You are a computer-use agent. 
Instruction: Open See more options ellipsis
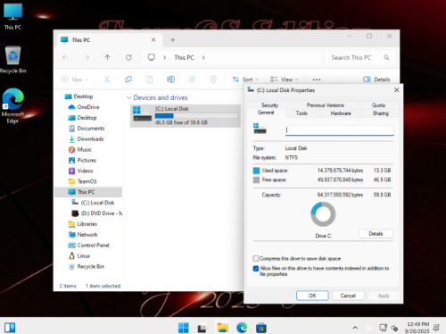click(317, 79)
